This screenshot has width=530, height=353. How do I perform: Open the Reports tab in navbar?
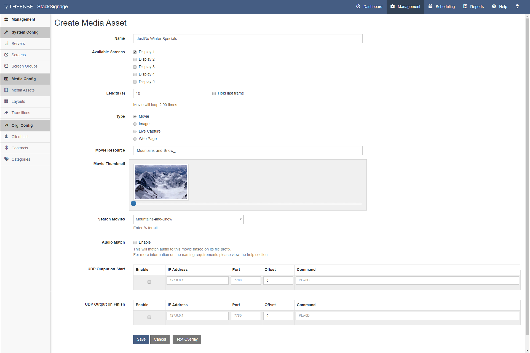473,7
